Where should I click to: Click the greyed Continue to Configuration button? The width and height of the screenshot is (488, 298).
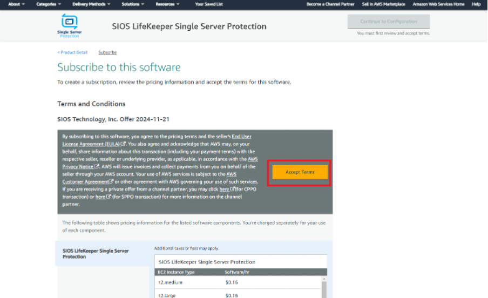(389, 22)
